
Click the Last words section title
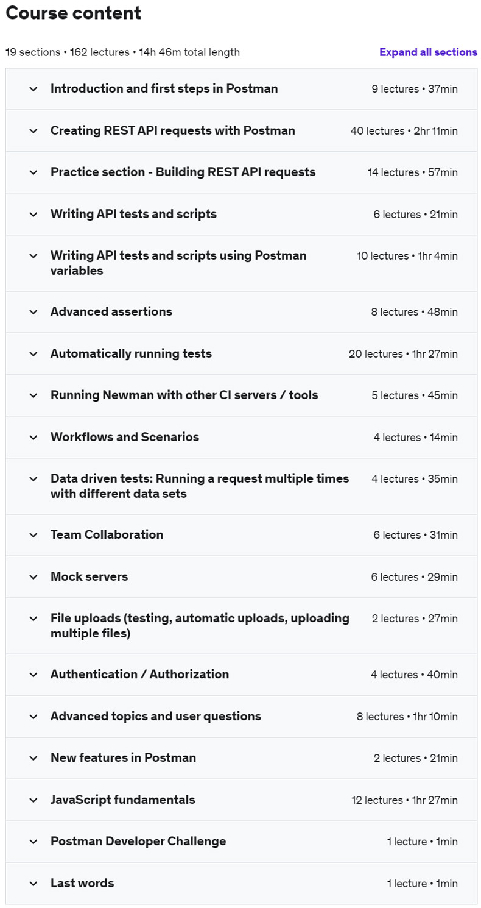pos(82,883)
